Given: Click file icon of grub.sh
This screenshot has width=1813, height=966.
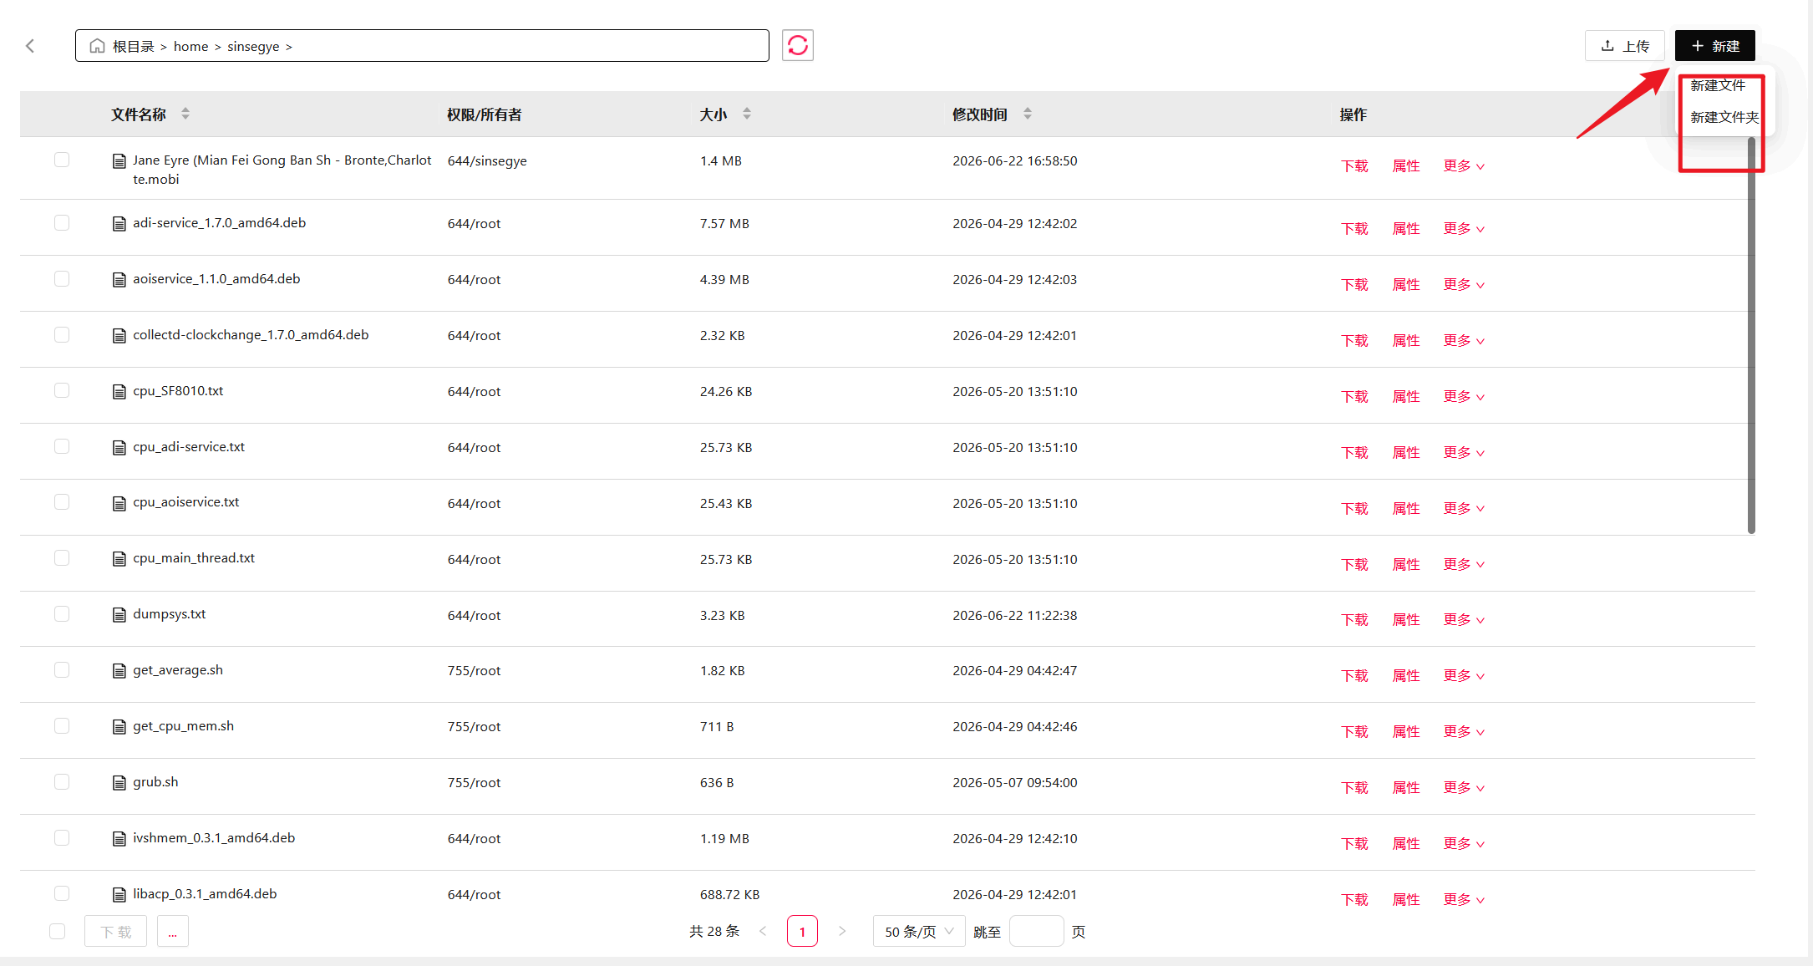Looking at the screenshot, I should 119,782.
